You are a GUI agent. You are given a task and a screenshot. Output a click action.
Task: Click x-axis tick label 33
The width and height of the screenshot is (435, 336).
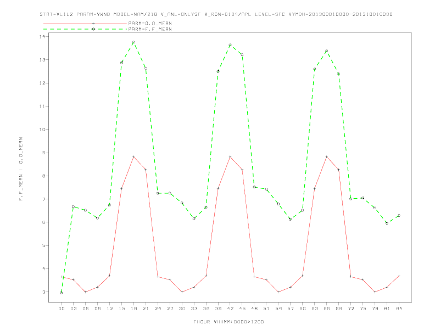coord(194,309)
